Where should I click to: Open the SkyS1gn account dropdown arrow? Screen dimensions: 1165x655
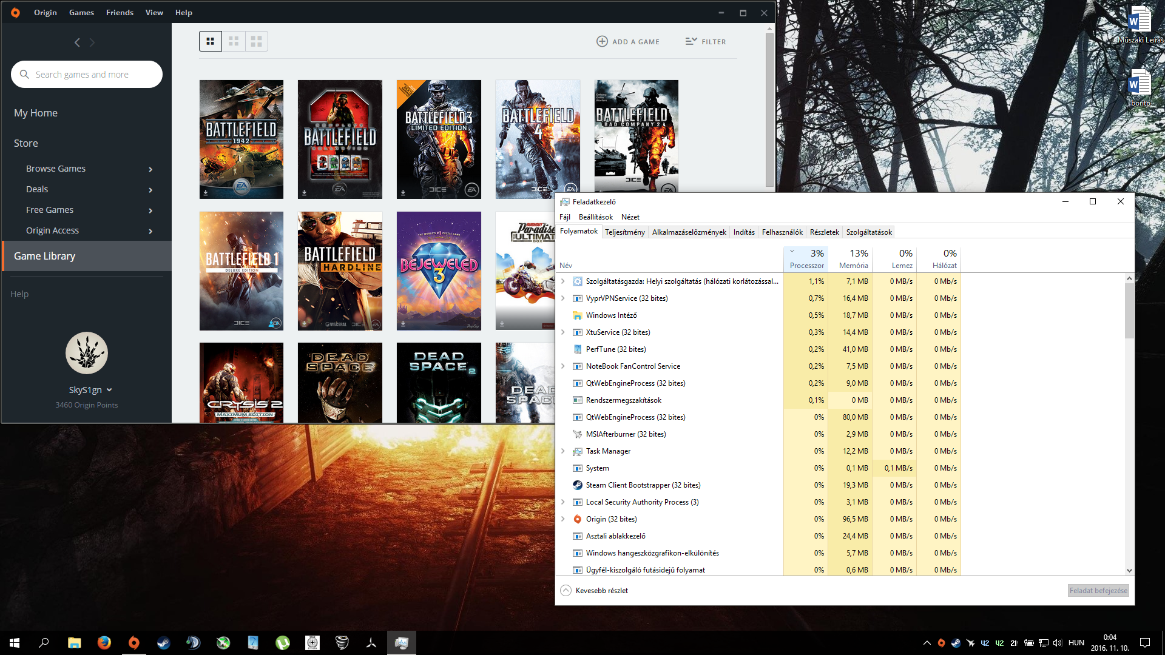point(109,390)
